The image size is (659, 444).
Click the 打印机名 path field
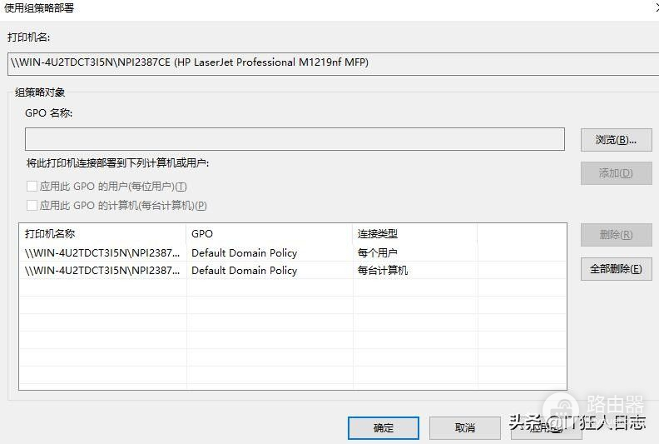333,62
